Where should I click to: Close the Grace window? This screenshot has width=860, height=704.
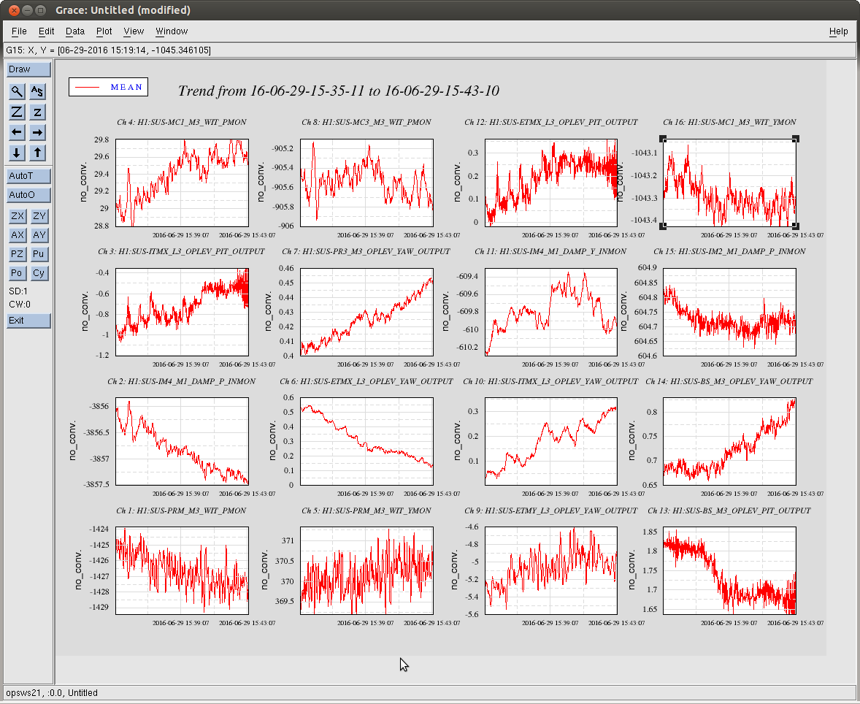[15, 10]
